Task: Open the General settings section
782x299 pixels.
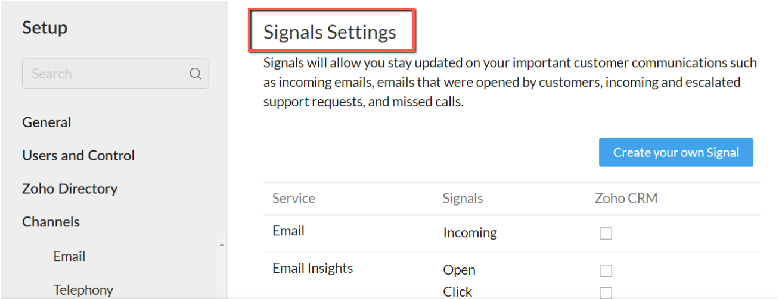Action: (46, 122)
